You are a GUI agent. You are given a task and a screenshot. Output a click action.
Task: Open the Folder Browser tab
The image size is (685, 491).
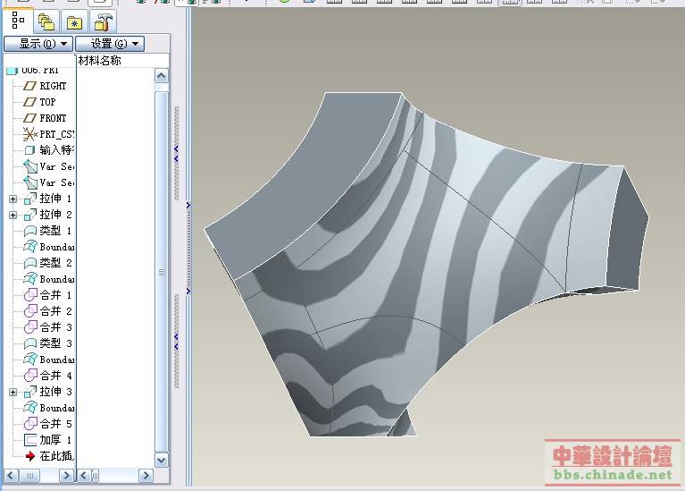tap(46, 21)
